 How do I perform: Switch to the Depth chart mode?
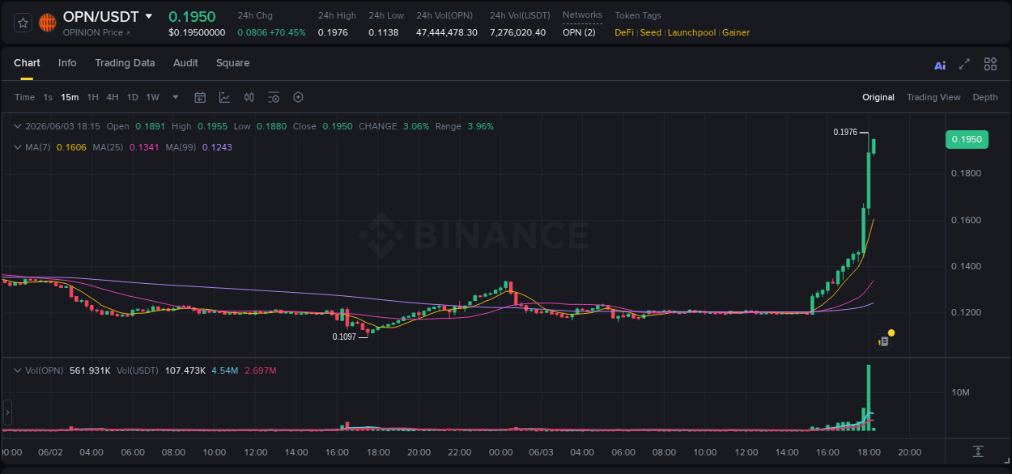click(x=985, y=97)
